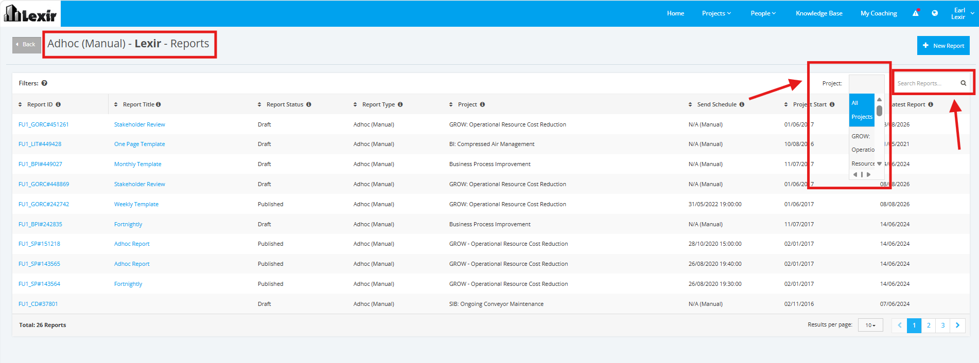Click the help icon beside Filters

tap(44, 83)
